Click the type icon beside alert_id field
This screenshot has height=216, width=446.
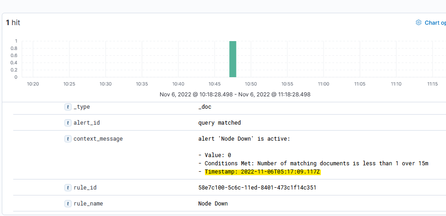[x=68, y=123]
